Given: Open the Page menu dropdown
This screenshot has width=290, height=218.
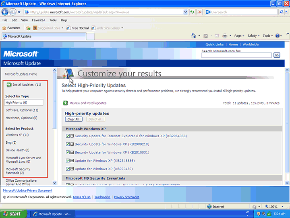Looking at the screenshot, I should [239, 36].
